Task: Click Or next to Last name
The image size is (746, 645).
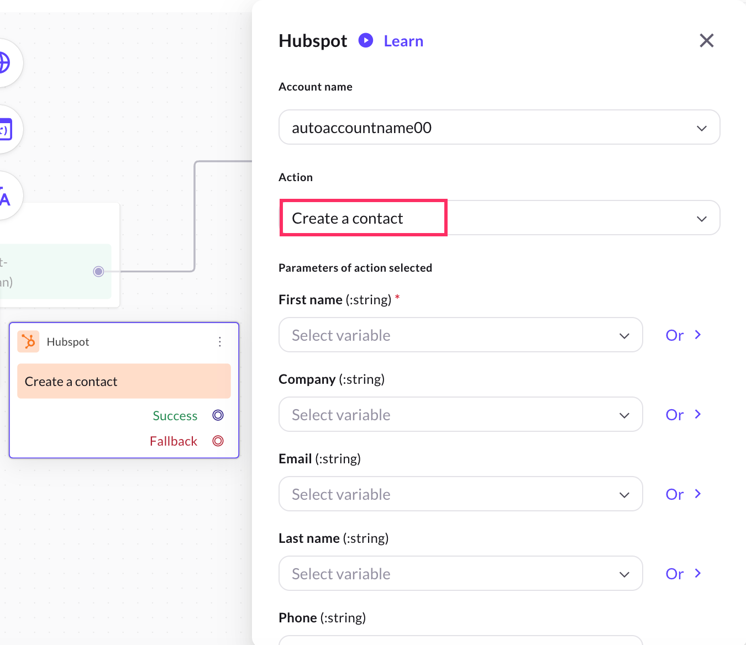Action: click(683, 574)
